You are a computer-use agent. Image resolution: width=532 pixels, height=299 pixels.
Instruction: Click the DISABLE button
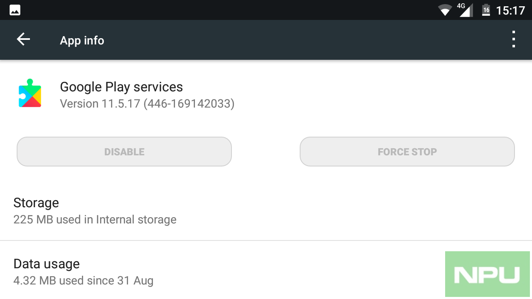124,152
